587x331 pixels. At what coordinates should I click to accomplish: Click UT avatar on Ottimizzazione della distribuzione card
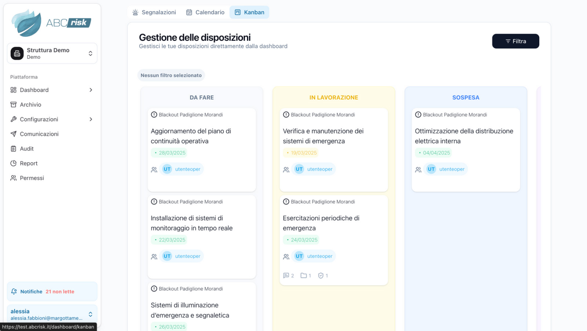[431, 169]
